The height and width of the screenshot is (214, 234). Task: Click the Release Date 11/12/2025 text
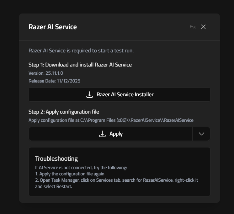[x=54, y=81]
